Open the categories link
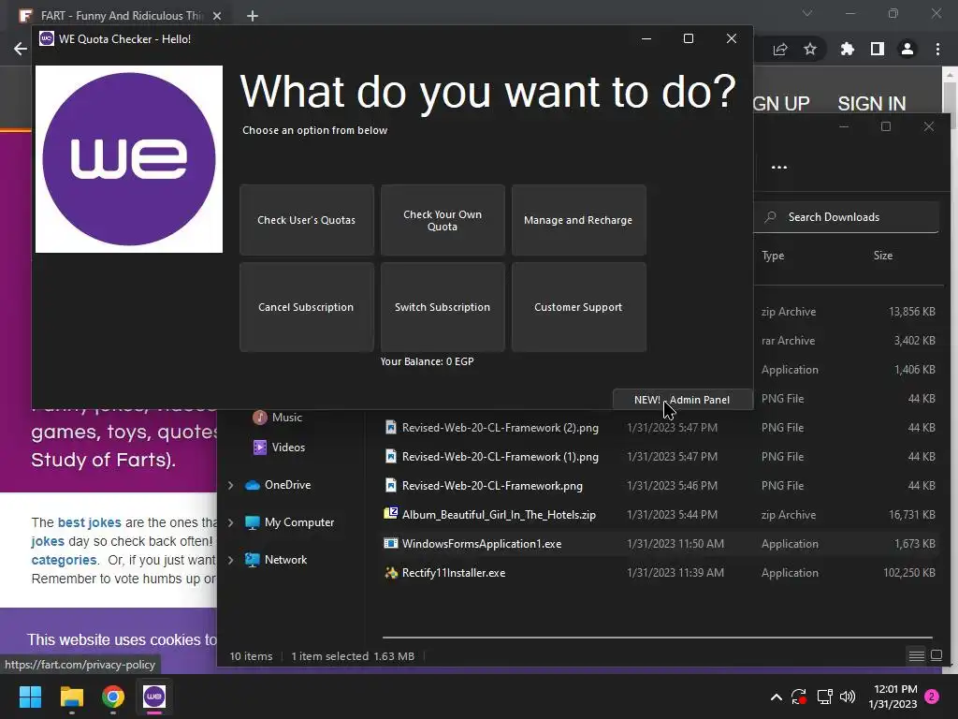The width and height of the screenshot is (958, 719). click(x=65, y=560)
